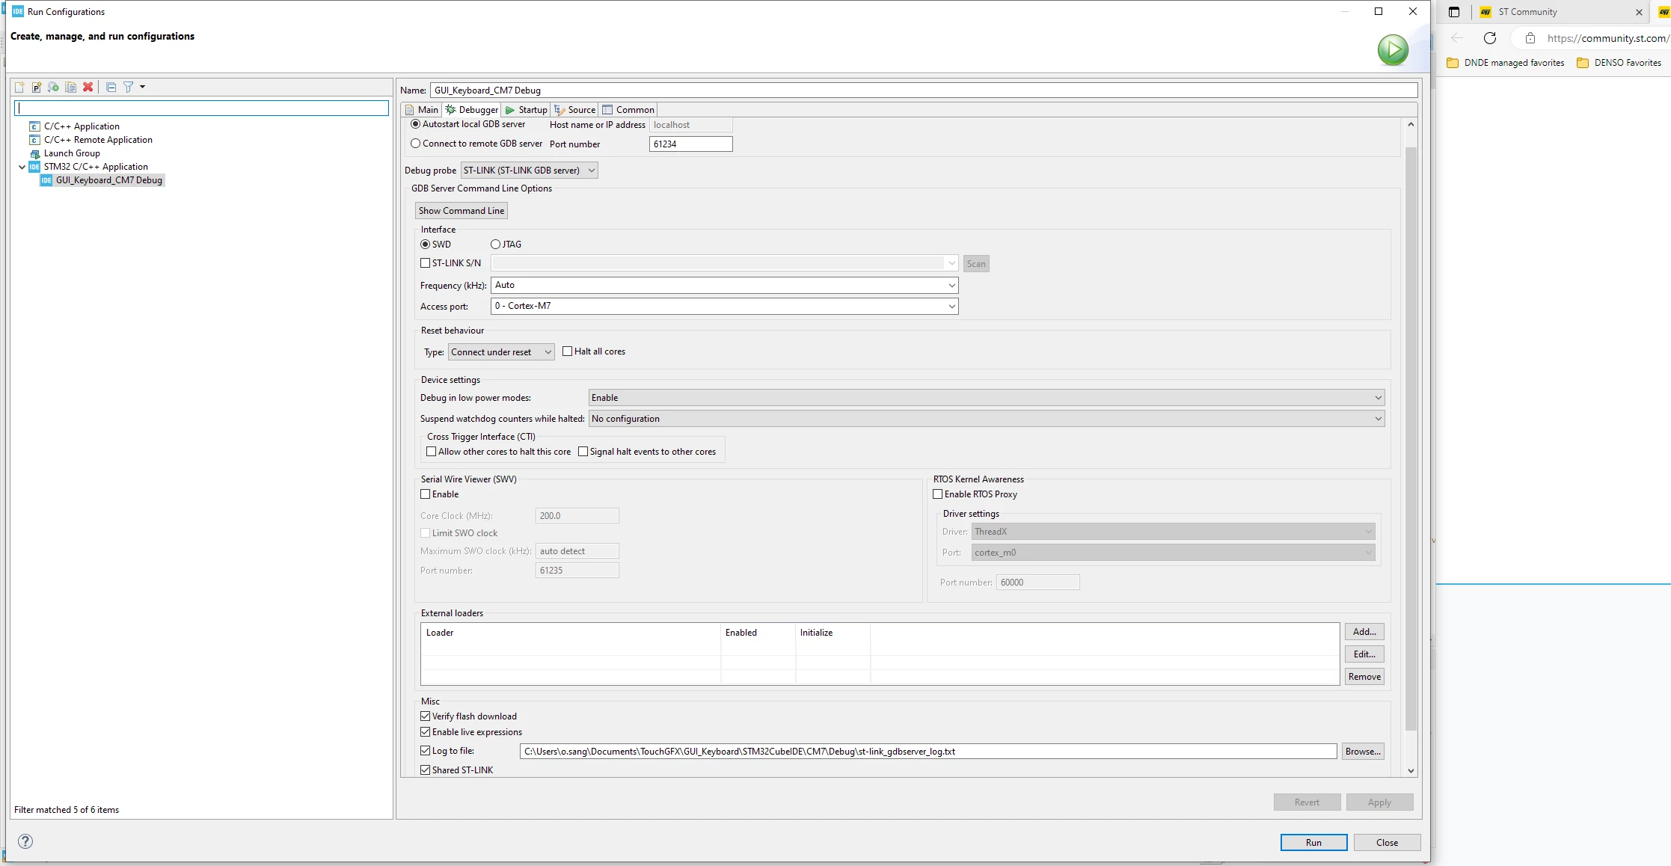1671x866 pixels.
Task: Click the Debugger tab vertical scrollbar
Action: click(1411, 437)
